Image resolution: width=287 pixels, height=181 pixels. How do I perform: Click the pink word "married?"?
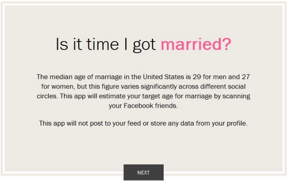click(x=196, y=44)
